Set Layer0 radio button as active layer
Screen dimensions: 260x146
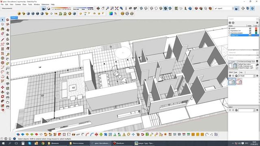pos(230,28)
